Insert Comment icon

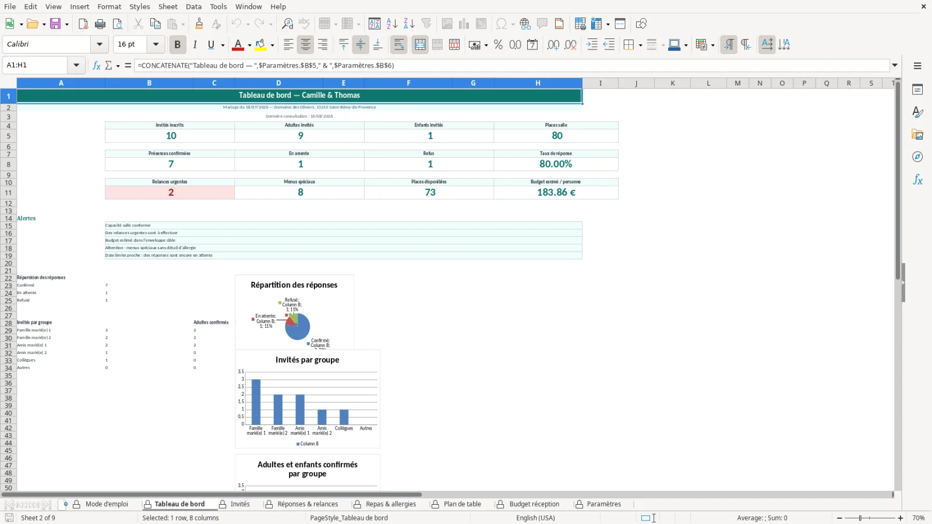(x=542, y=24)
